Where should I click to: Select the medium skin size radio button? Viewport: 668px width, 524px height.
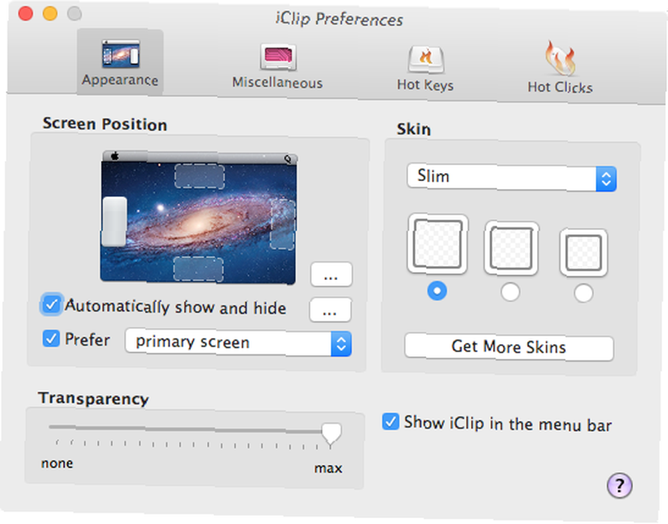(510, 293)
